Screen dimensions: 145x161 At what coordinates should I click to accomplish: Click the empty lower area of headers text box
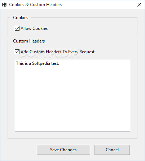72,102
